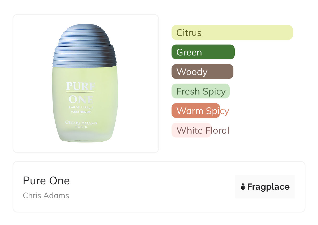Viewport: 318px width, 225px height.
Task: Click the Woody label text
Action: [192, 72]
